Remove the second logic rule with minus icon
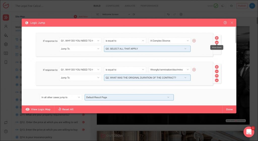The image size is (258, 141). 217,71
